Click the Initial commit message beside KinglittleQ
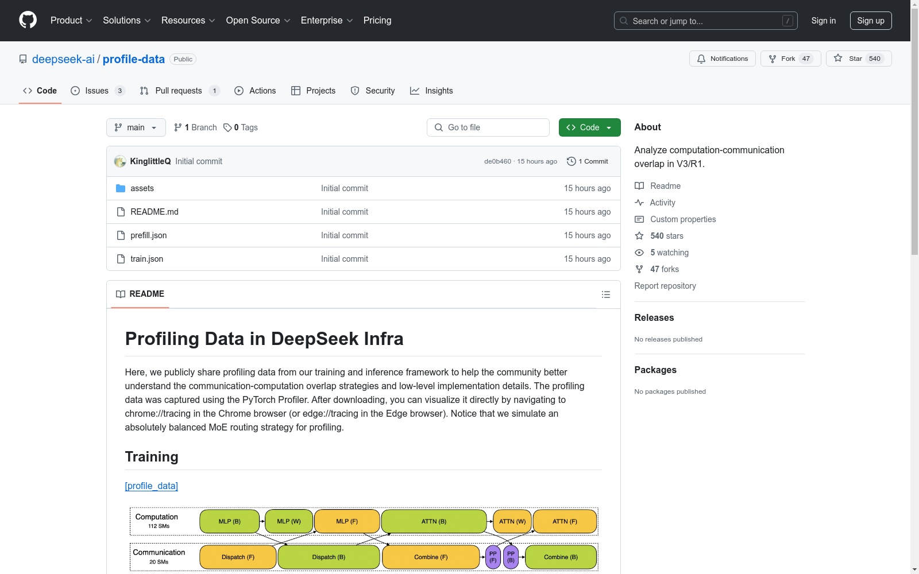The height and width of the screenshot is (574, 919). pos(199,161)
